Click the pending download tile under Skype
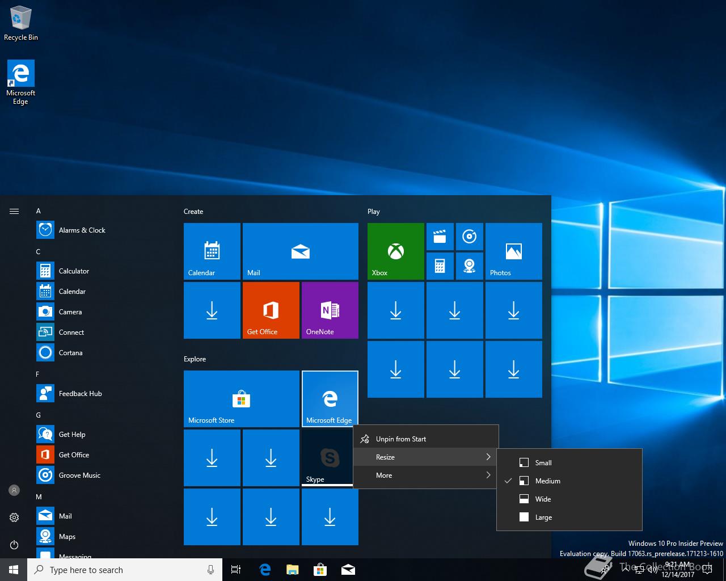Screen dimensions: 726x581 coord(330,517)
